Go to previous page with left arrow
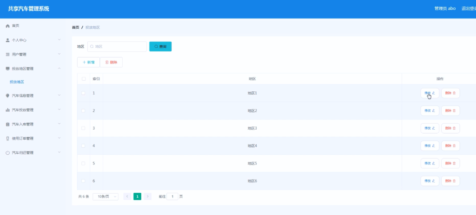The height and width of the screenshot is (215, 476). pos(127,197)
